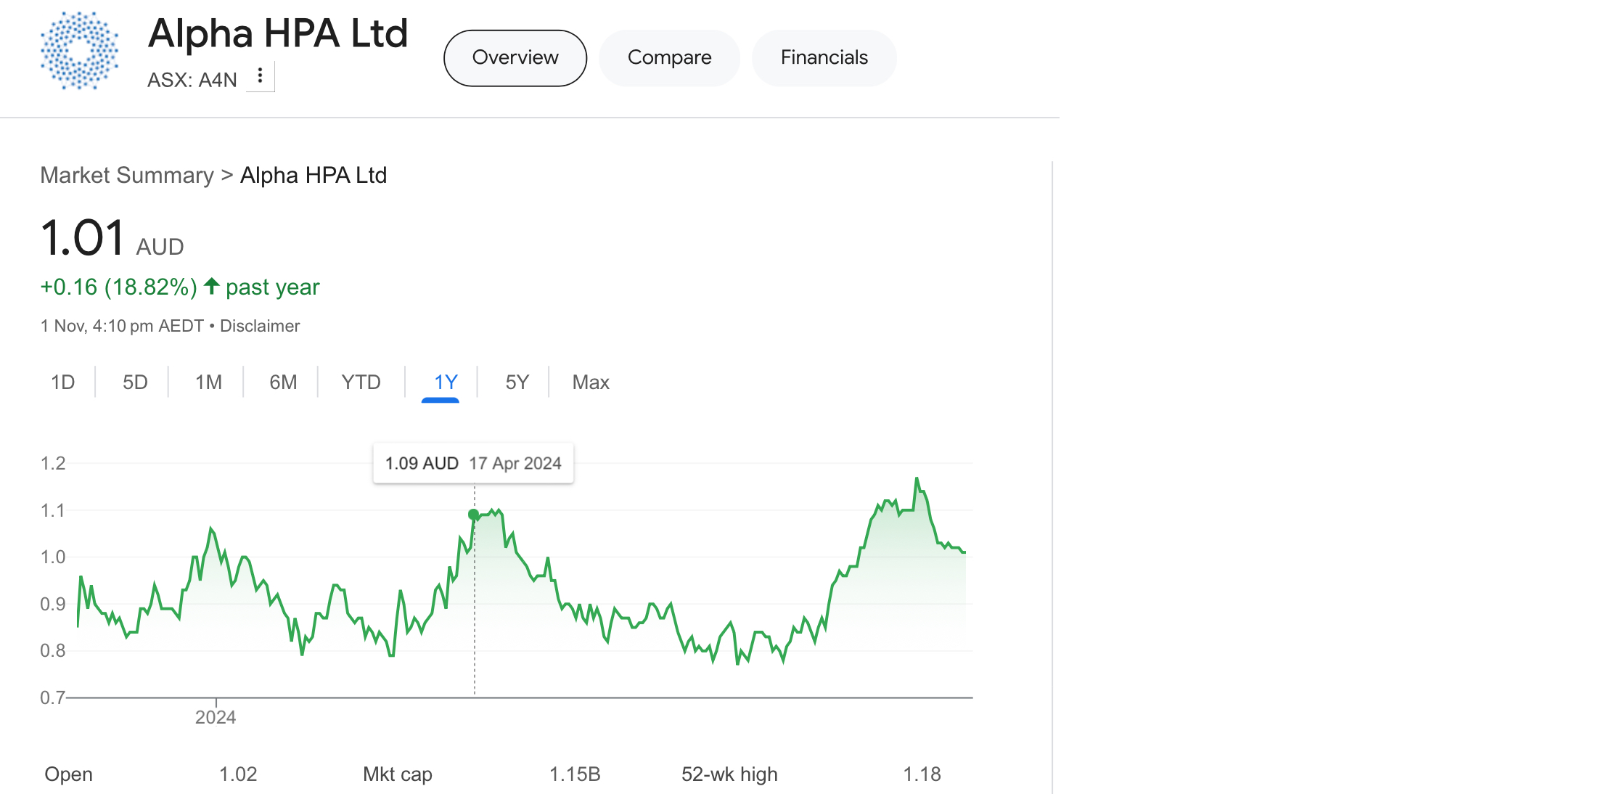This screenshot has width=1614, height=794.
Task: Select the 1M time range
Action: click(x=208, y=382)
